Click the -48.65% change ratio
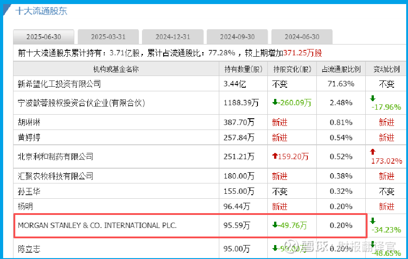This screenshot has width=408, height=259. coord(386,253)
